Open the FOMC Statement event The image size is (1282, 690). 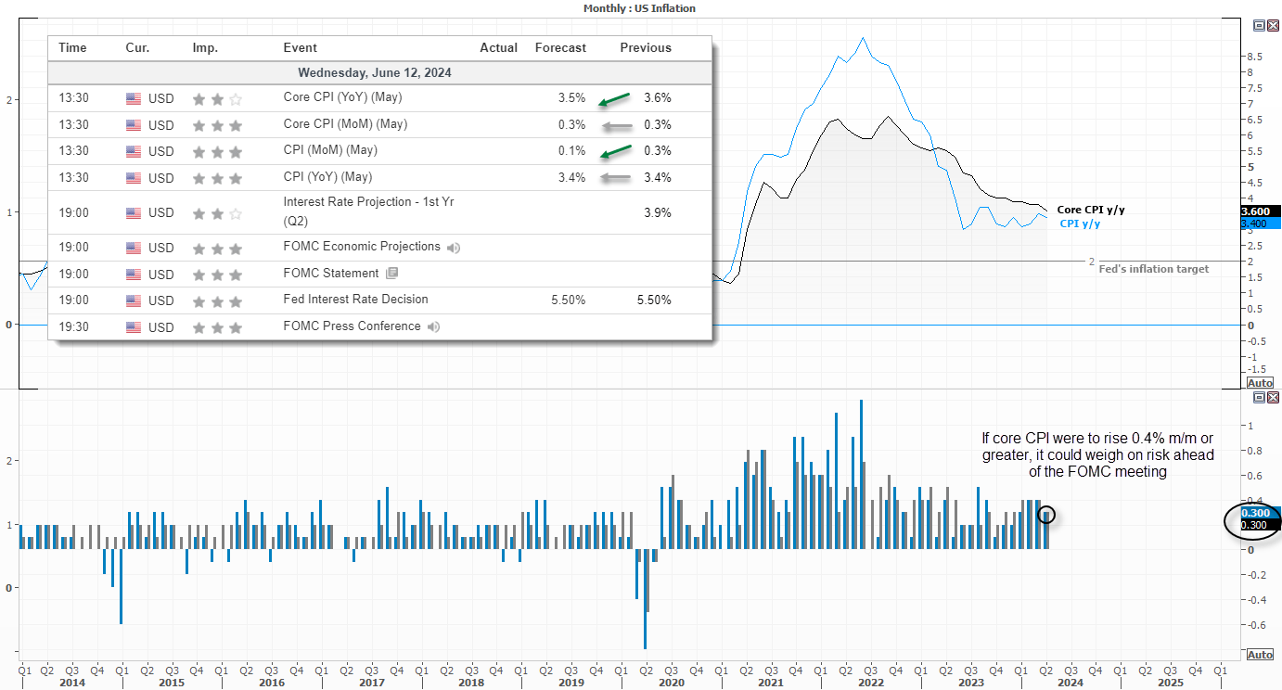click(x=331, y=274)
